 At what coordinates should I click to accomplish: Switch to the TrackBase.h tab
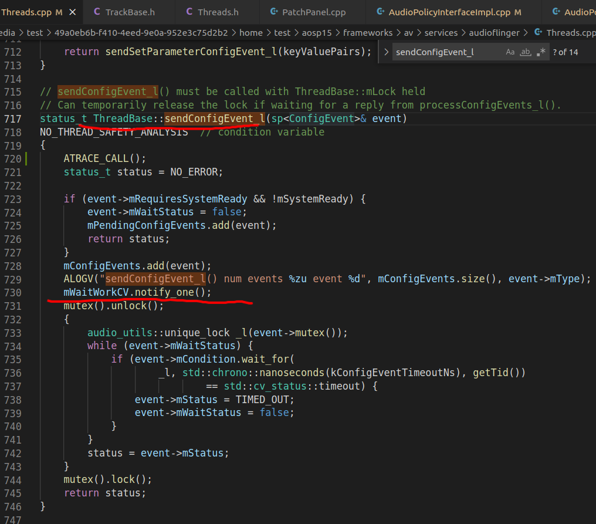click(130, 12)
